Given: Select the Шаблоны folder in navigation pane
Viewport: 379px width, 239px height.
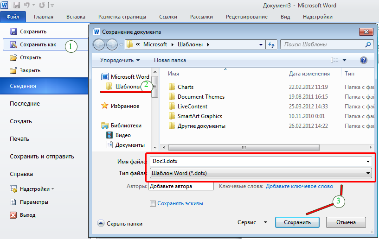Looking at the screenshot, I should [123, 87].
